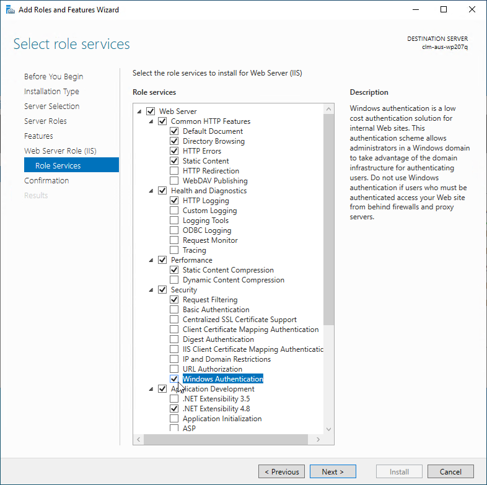Enable Application Initialization checkbox
The image size is (487, 485).
pyautogui.click(x=174, y=419)
